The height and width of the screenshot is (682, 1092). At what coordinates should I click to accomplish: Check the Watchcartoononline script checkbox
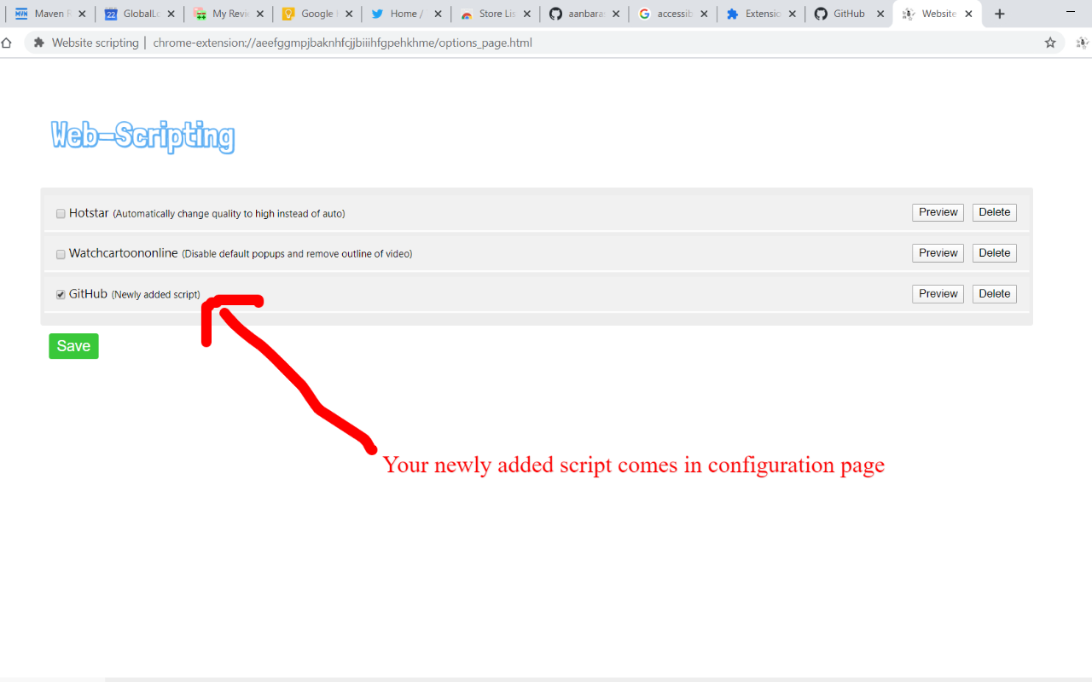click(60, 253)
